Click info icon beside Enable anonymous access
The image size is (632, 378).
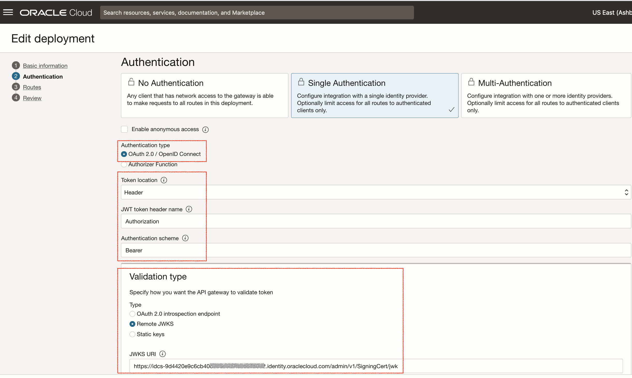pyautogui.click(x=205, y=130)
